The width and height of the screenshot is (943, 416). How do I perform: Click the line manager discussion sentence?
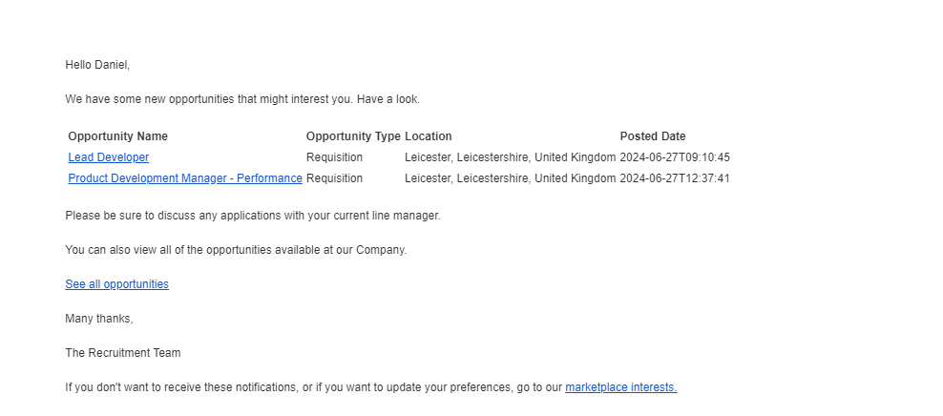click(253, 216)
